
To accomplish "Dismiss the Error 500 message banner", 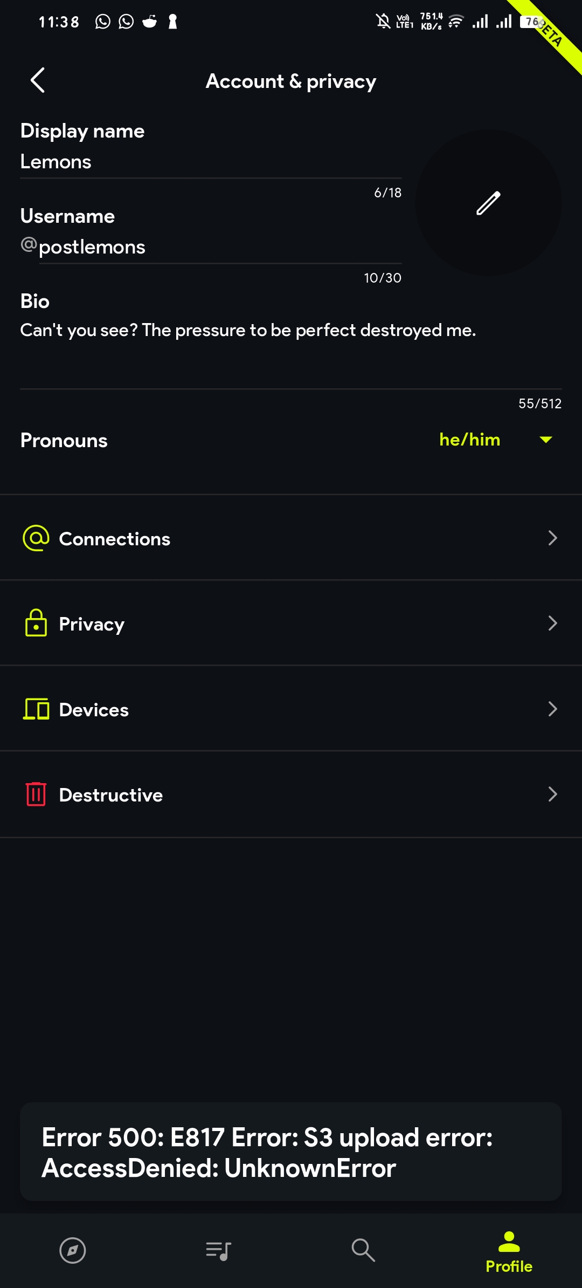I will click(291, 1152).
